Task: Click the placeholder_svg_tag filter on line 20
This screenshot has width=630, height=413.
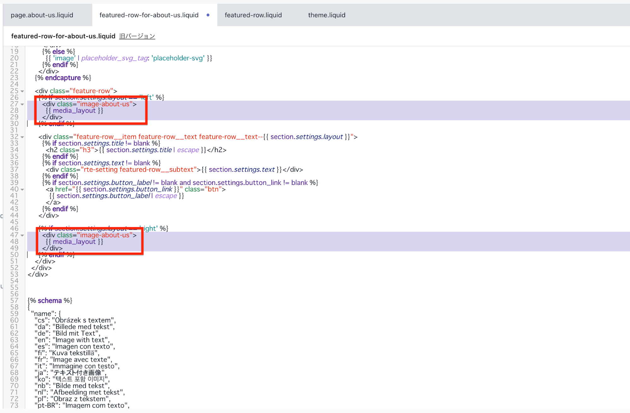Action: [x=115, y=58]
